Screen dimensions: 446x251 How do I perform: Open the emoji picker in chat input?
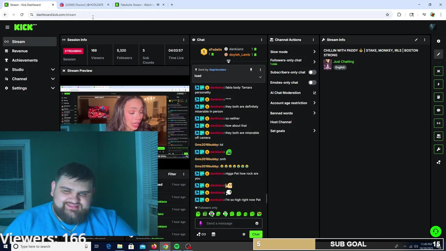tap(257, 223)
